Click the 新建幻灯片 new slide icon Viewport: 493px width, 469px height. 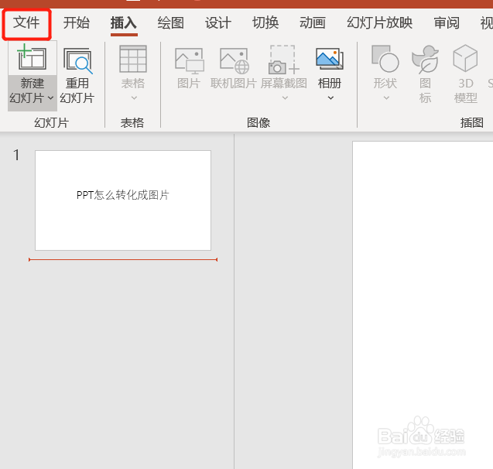32,57
